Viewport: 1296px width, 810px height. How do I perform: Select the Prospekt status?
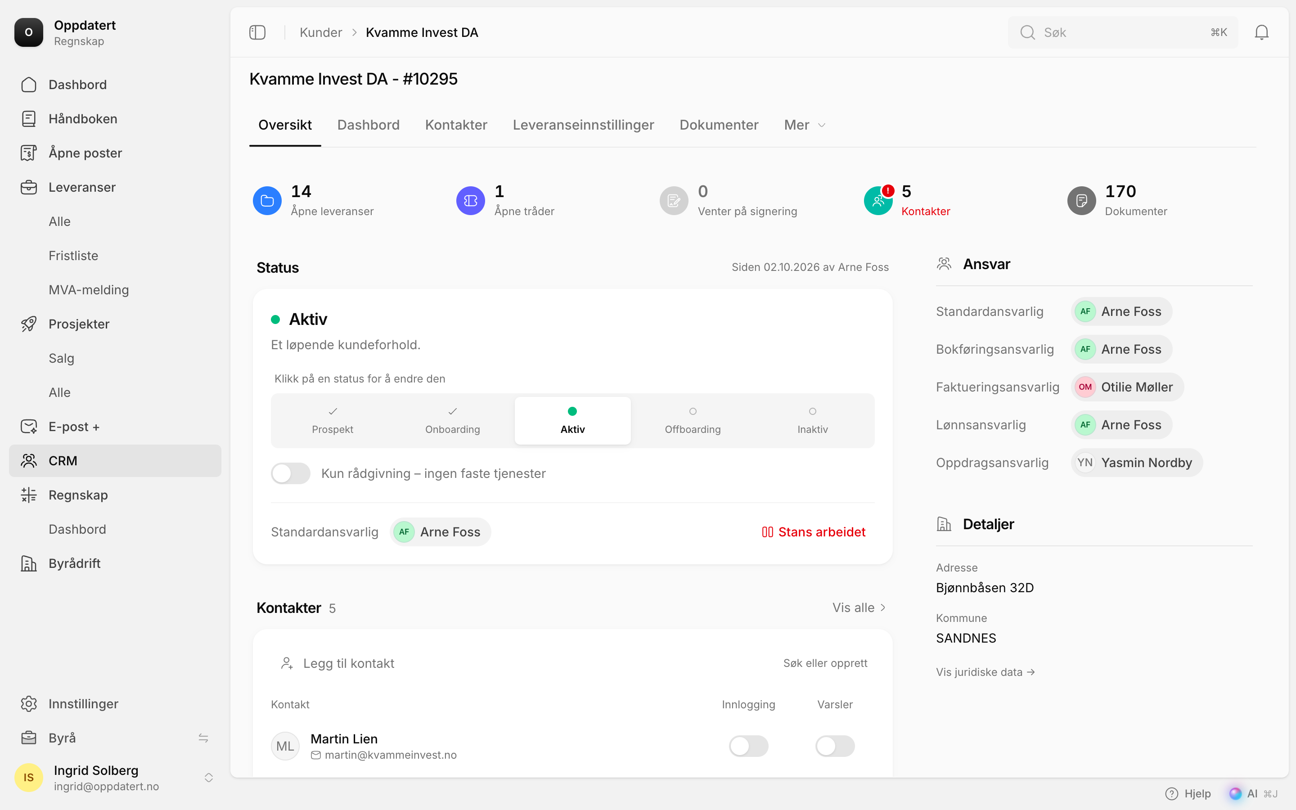(333, 421)
